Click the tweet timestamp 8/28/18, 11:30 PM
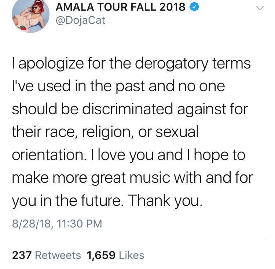The height and width of the screenshot is (269, 275). 56,222
